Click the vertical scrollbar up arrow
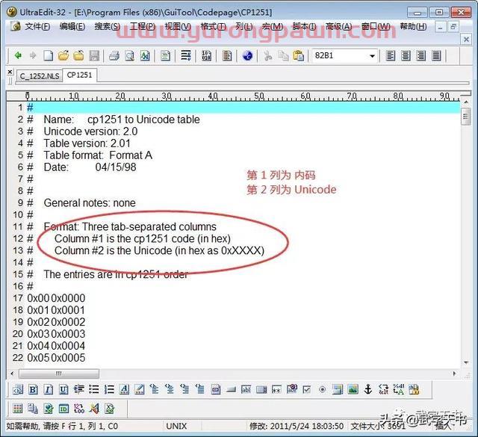Screen dimensions: 478x437 coord(465,102)
